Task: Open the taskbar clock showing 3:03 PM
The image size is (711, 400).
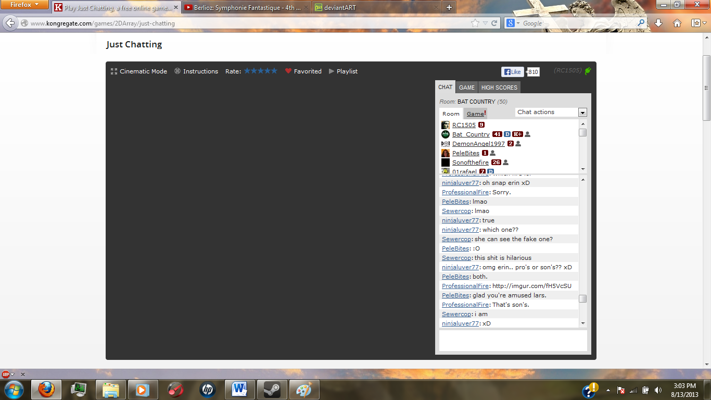Action: 684,390
